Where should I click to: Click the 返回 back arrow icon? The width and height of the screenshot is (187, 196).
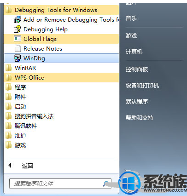[x=10, y=165]
